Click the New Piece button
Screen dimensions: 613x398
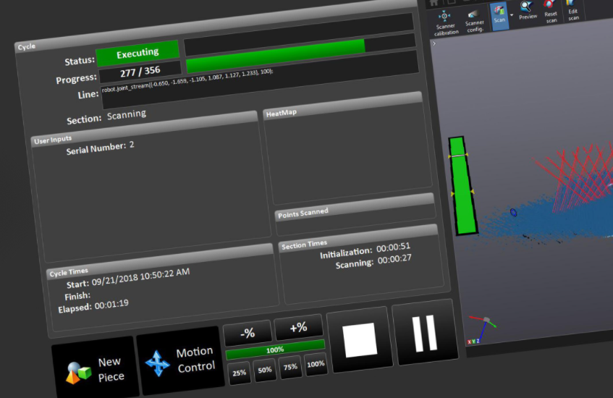point(94,369)
